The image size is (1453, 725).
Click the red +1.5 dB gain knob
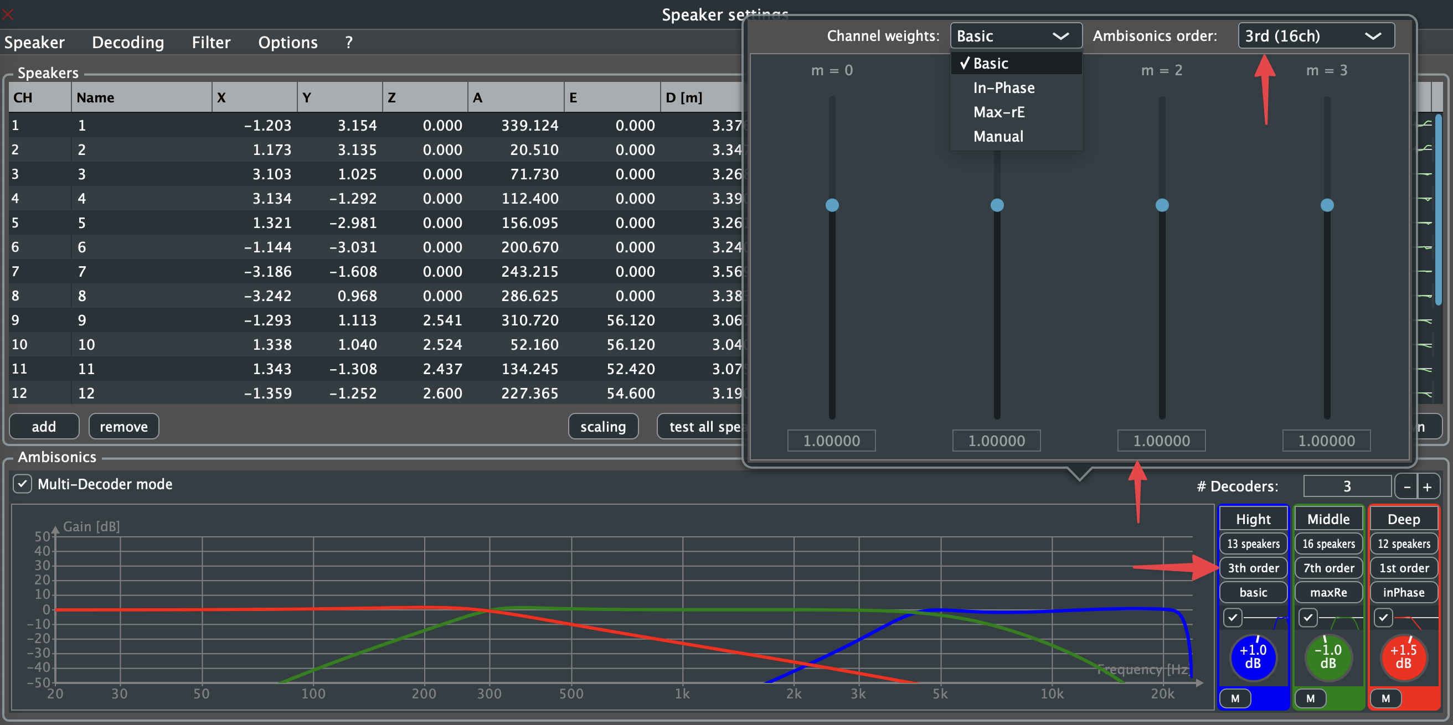tap(1403, 657)
